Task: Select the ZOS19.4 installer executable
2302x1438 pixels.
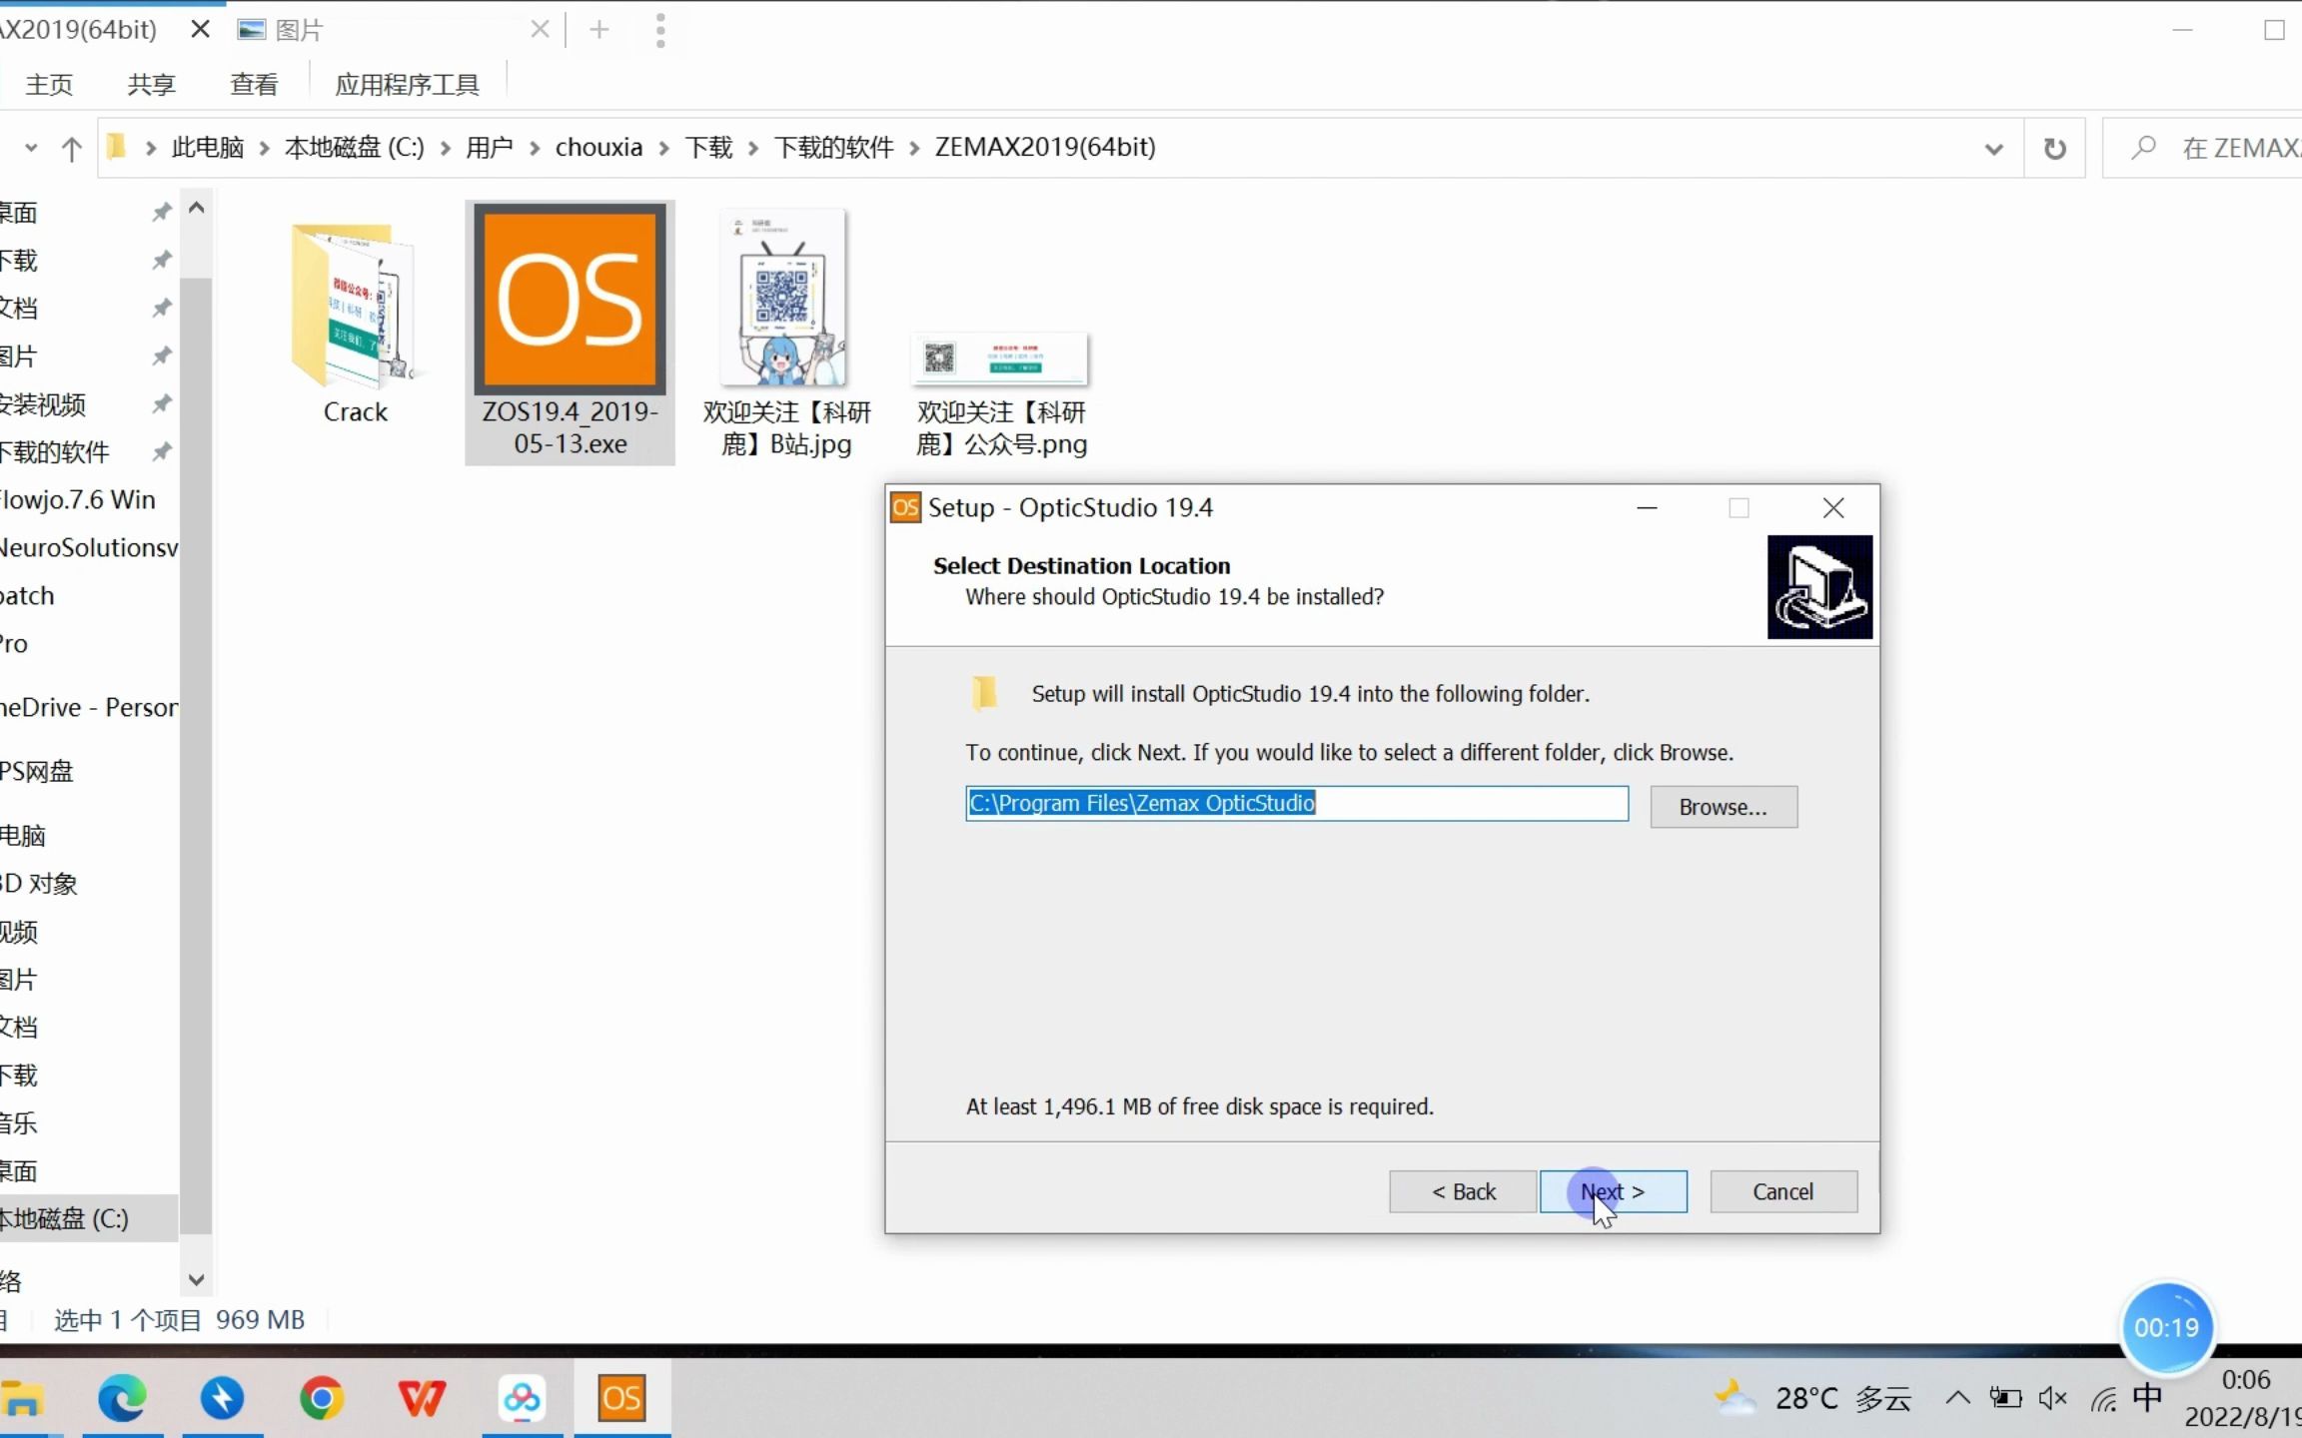Action: click(x=569, y=300)
